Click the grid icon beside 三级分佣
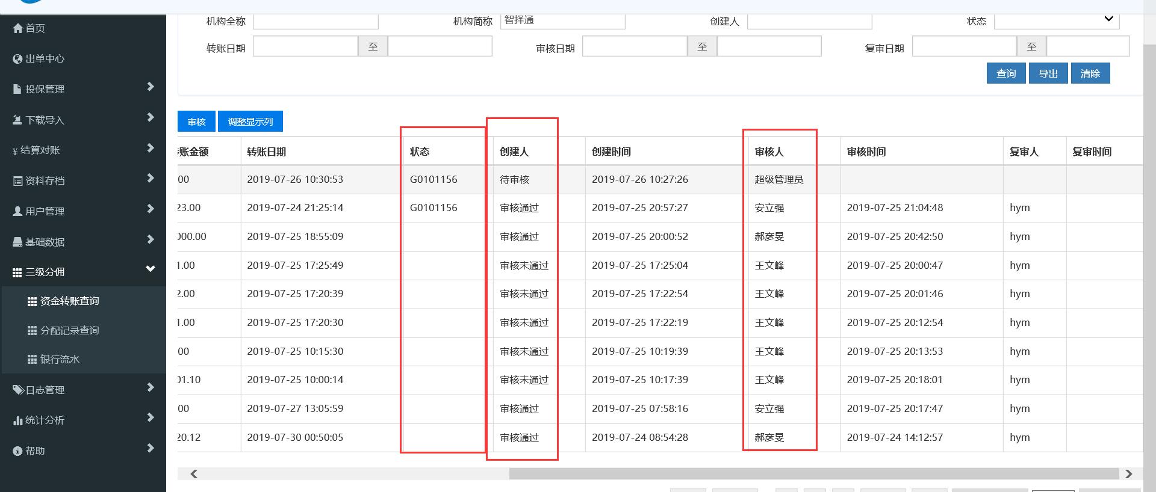The height and width of the screenshot is (492, 1156). tap(17, 272)
